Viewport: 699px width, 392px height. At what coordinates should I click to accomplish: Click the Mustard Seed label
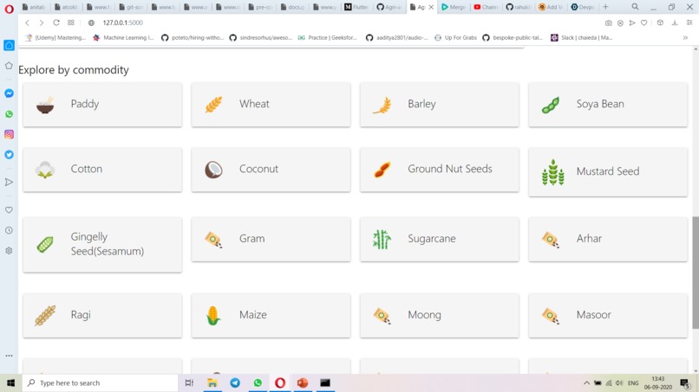(x=608, y=171)
